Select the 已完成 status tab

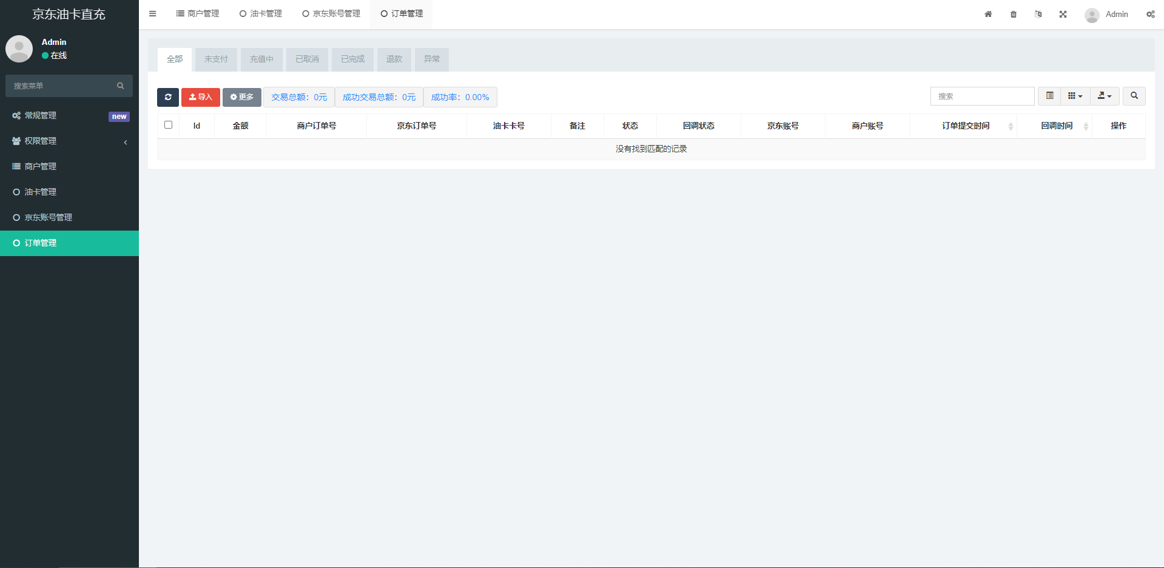pyautogui.click(x=352, y=59)
